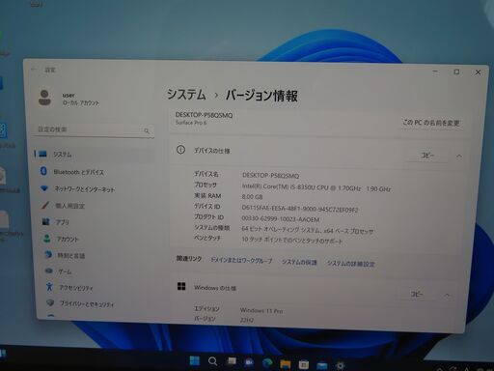
Task: Maximize the Settings window
Action: click(456, 71)
